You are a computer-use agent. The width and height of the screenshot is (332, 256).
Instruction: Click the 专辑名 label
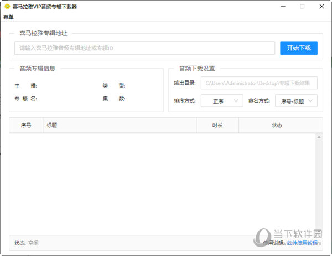(25, 99)
